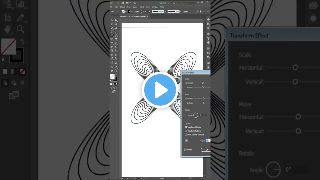Click the Adobe Stock icon in app bar
Image resolution: width=320 pixels, height=180 pixels.
point(123,3)
